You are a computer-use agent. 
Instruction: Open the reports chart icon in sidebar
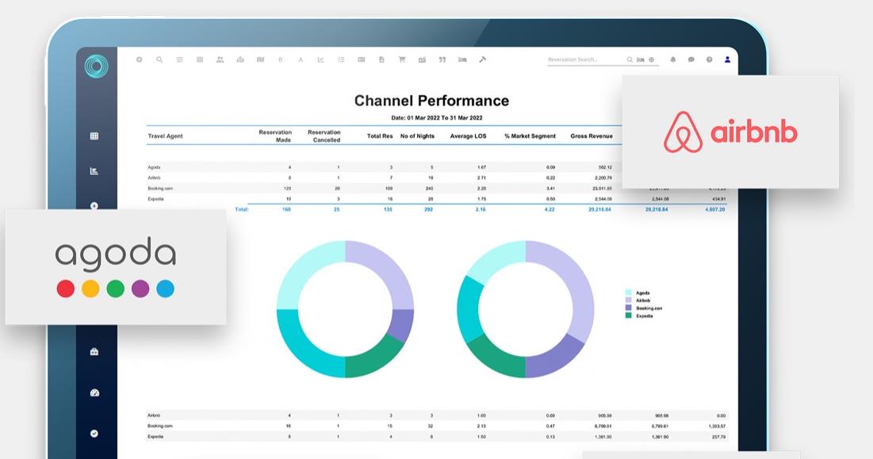coord(94,170)
